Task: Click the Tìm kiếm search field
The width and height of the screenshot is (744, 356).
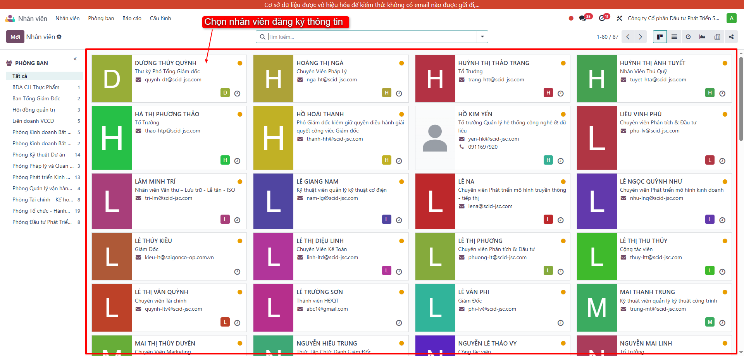Action: click(x=372, y=37)
